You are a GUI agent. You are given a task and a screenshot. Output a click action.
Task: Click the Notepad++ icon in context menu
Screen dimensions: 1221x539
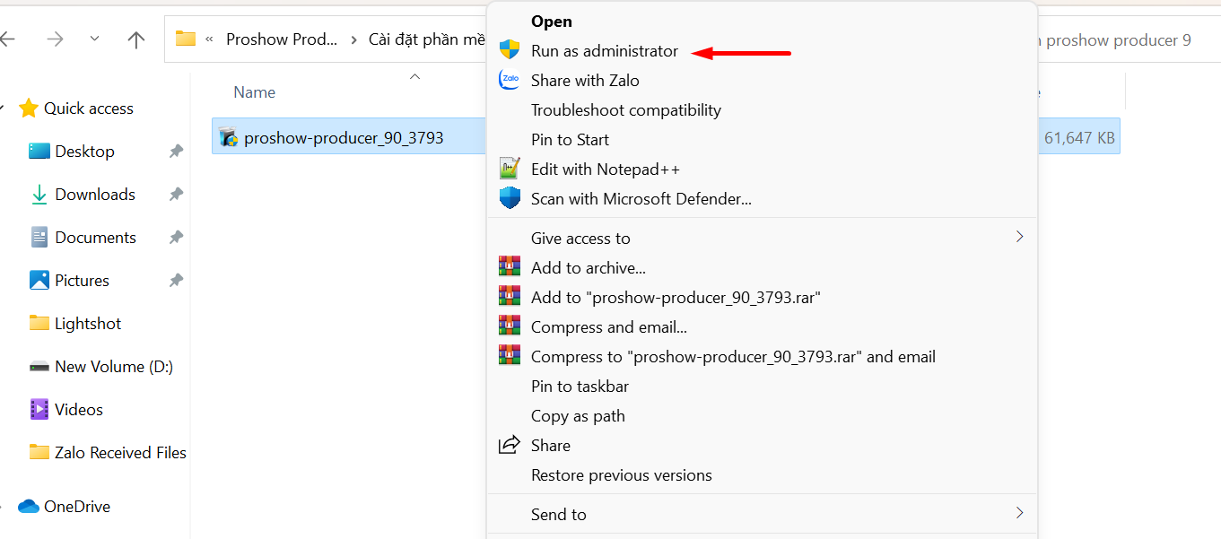point(510,169)
